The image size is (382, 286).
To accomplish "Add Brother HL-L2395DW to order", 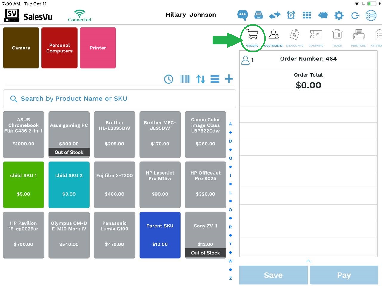I will coord(115,135).
